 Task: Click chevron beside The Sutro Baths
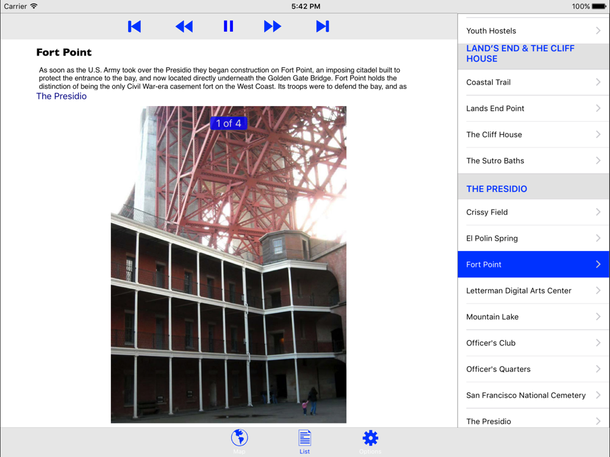[x=598, y=160]
